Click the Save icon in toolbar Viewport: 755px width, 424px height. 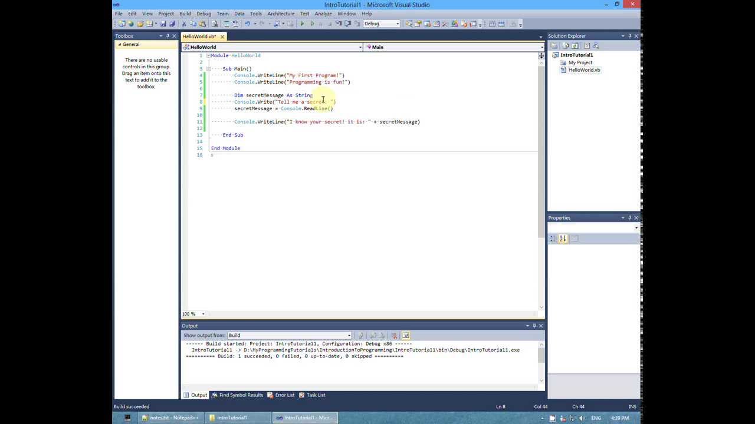click(x=163, y=24)
